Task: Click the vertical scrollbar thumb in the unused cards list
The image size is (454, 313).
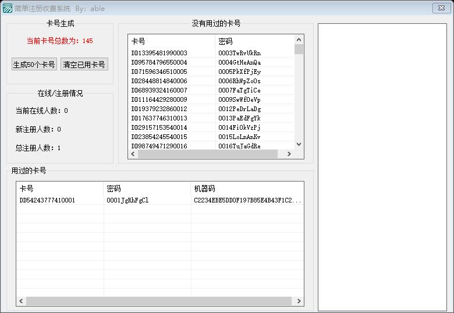Action: pos(299,49)
